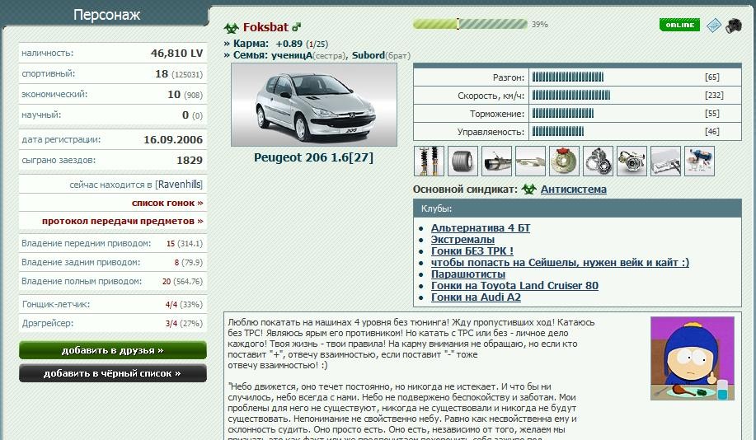Click the biohazard icon beside Foksbat

tap(232, 28)
